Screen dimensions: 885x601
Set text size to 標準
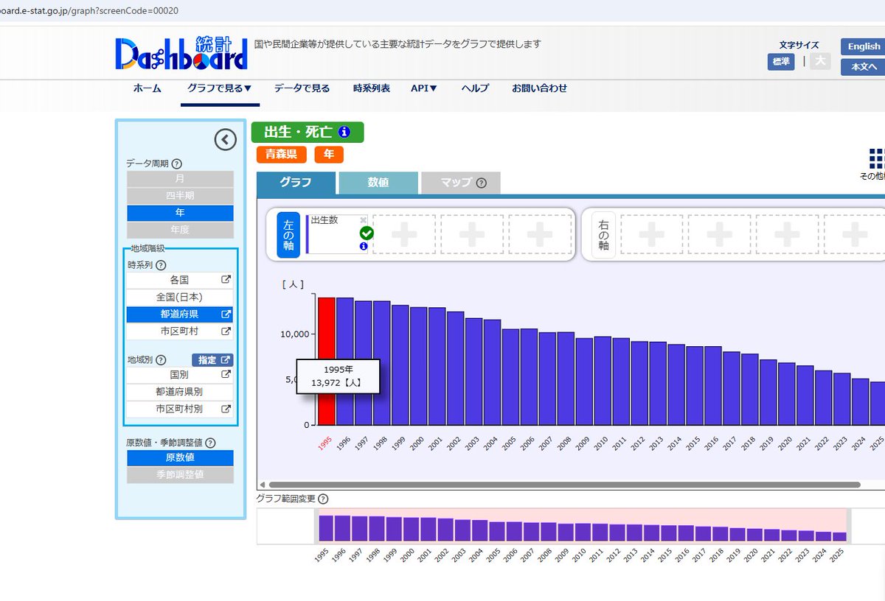(x=781, y=62)
